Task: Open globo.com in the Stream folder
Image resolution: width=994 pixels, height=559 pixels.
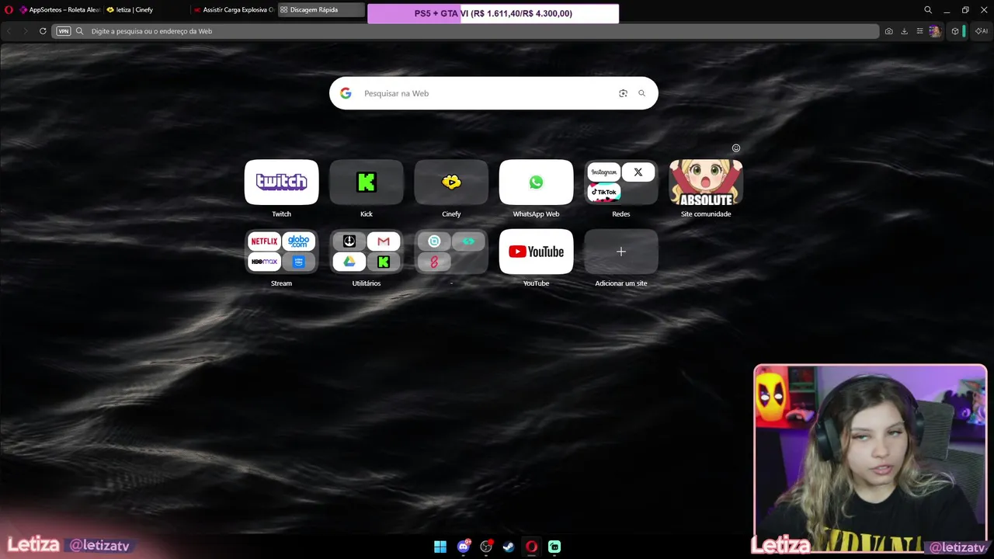Action: tap(298, 241)
